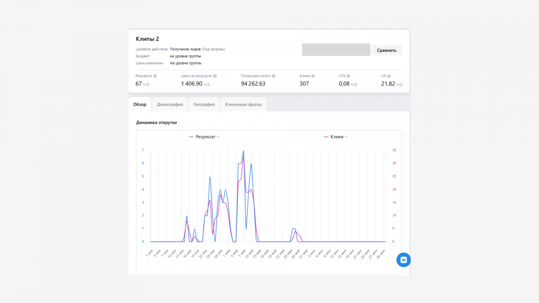The height and width of the screenshot is (303, 539).
Task: Open help icon next to Потрачено всего
Action: [x=274, y=76]
